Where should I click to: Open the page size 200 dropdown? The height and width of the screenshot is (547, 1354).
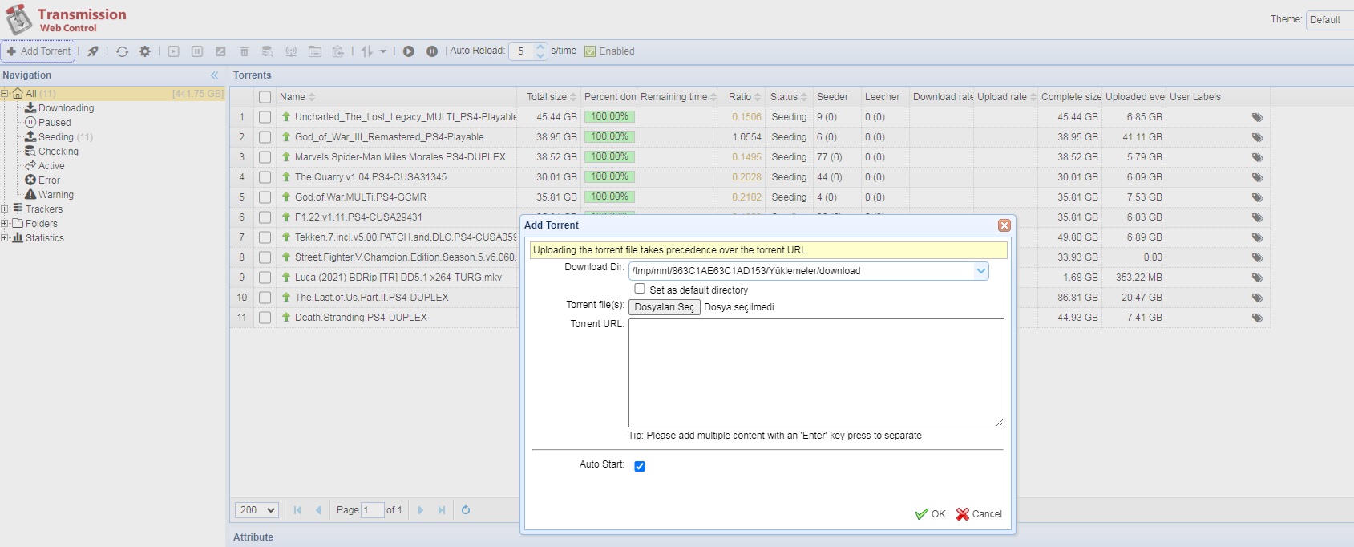pos(257,510)
